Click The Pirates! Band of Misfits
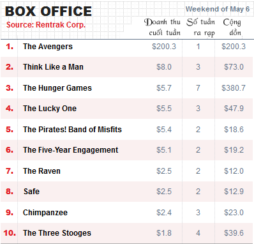Screen dimensions: 254x244 [72, 130]
